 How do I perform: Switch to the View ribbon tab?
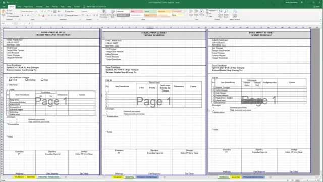coord(63,7)
